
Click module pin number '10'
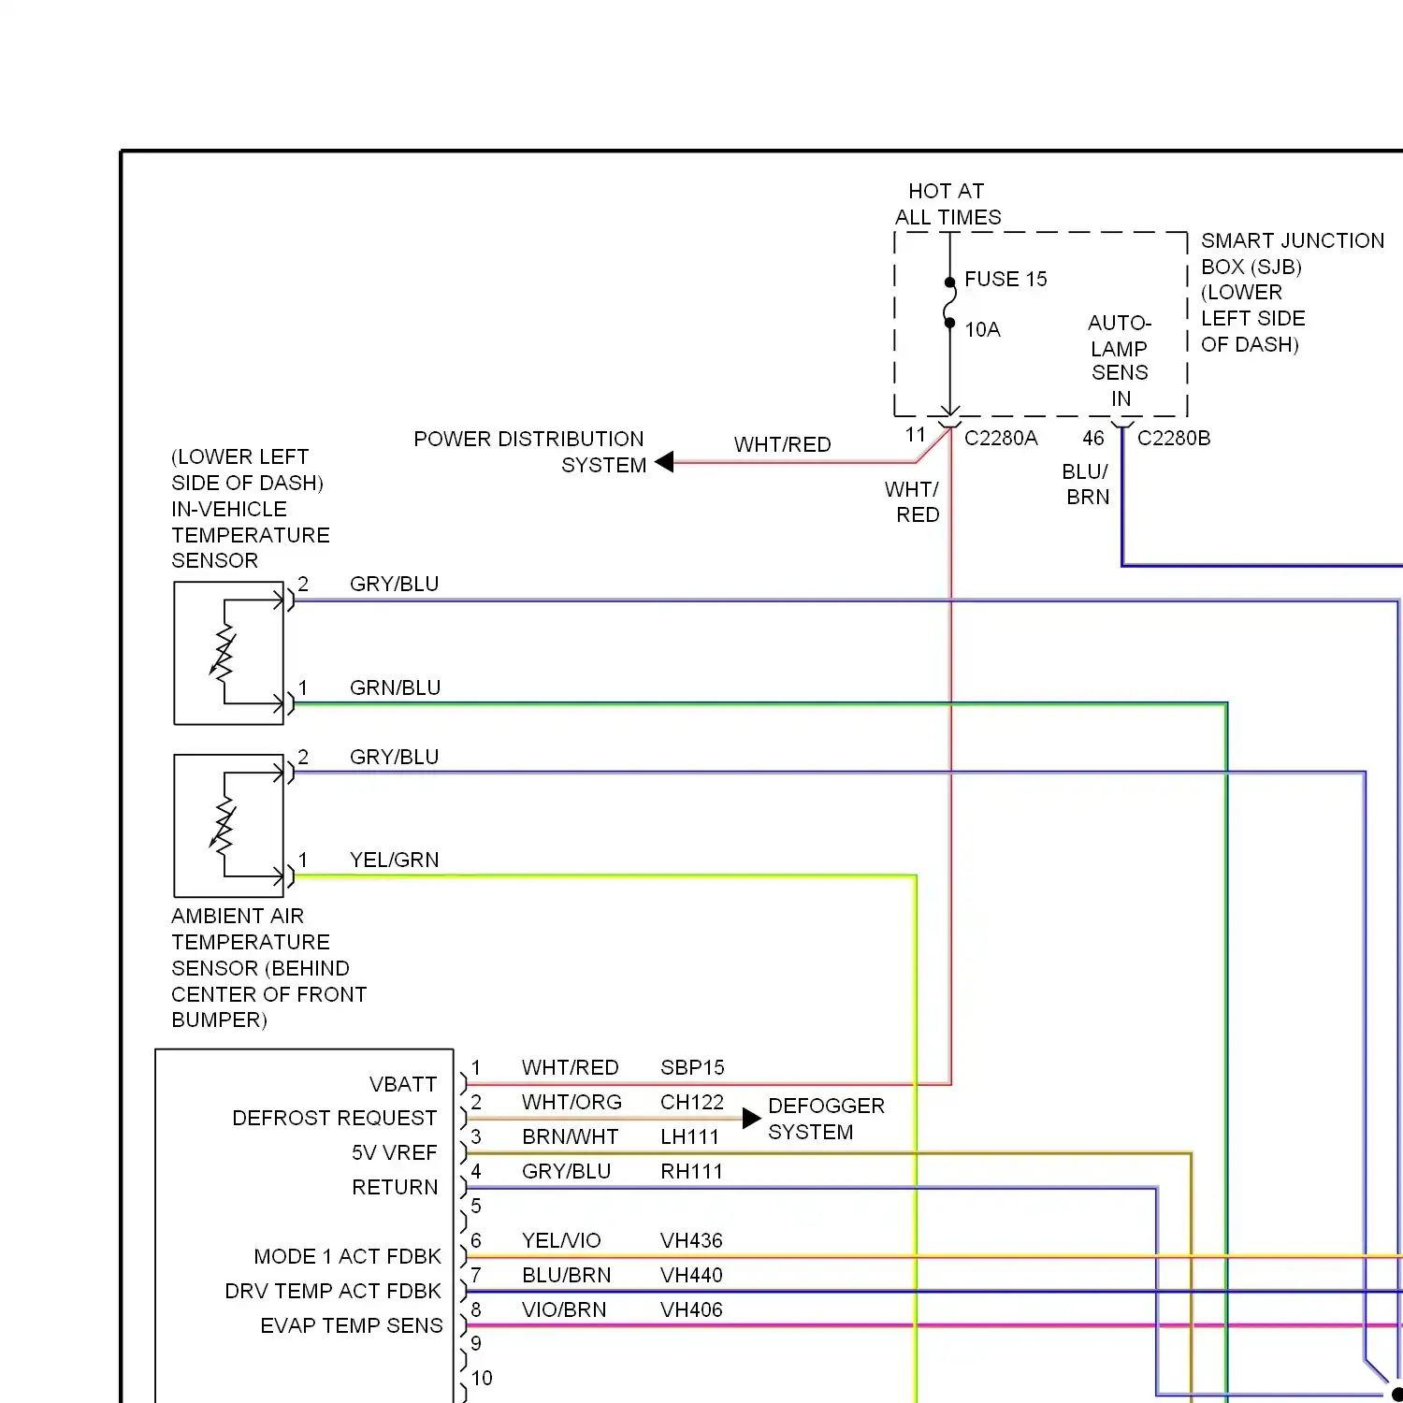coord(482,1378)
